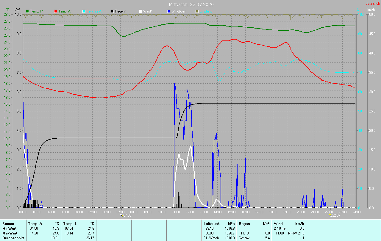Click the Jarz Erich text link
Screen dimensions: 381x241
click(x=373, y=4)
